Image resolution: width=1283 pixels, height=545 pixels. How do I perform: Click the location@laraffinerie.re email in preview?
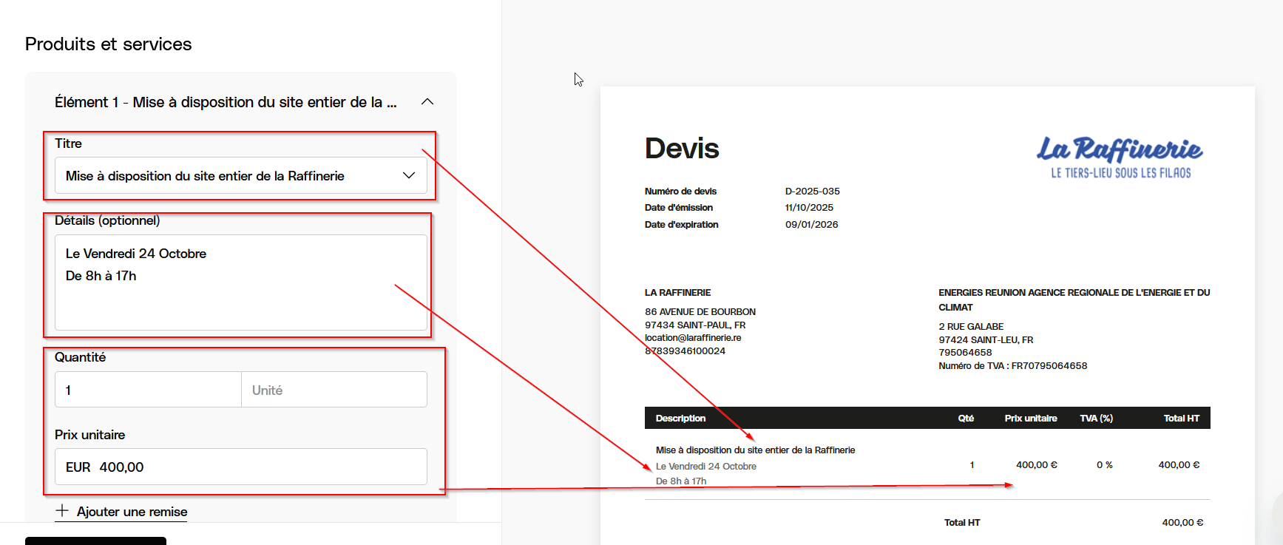click(693, 338)
